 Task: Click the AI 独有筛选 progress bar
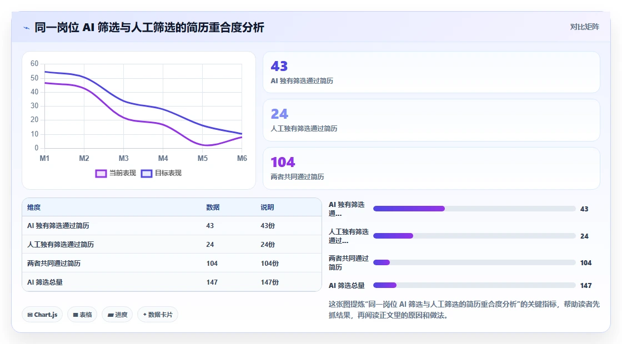tap(474, 209)
